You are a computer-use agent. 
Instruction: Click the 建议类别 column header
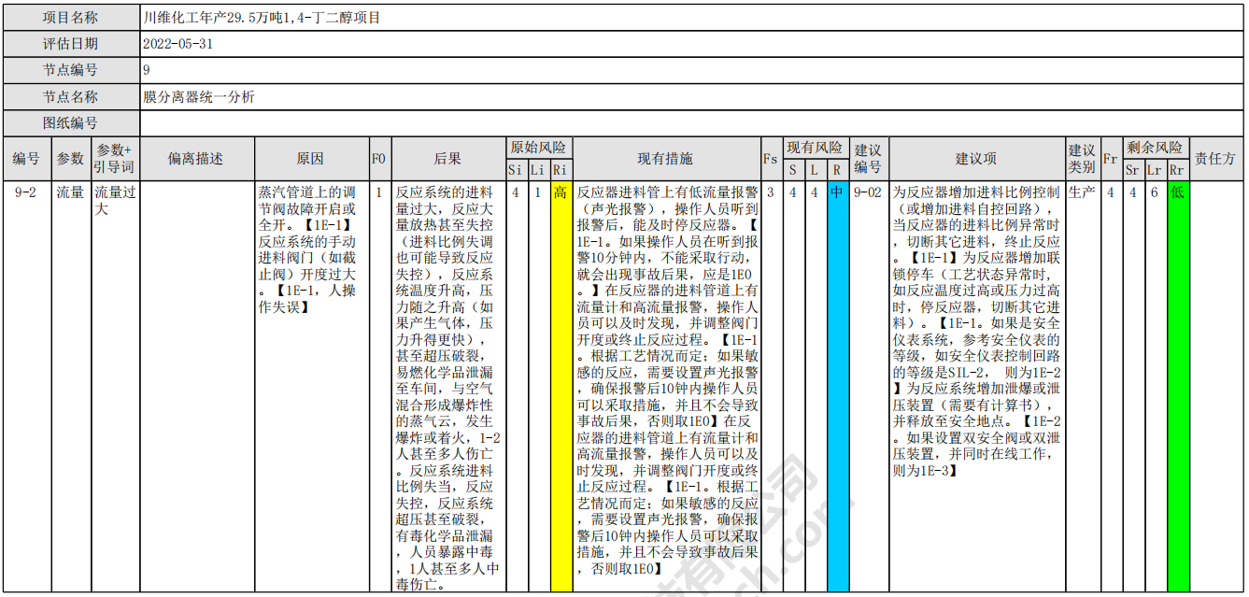[1082, 159]
